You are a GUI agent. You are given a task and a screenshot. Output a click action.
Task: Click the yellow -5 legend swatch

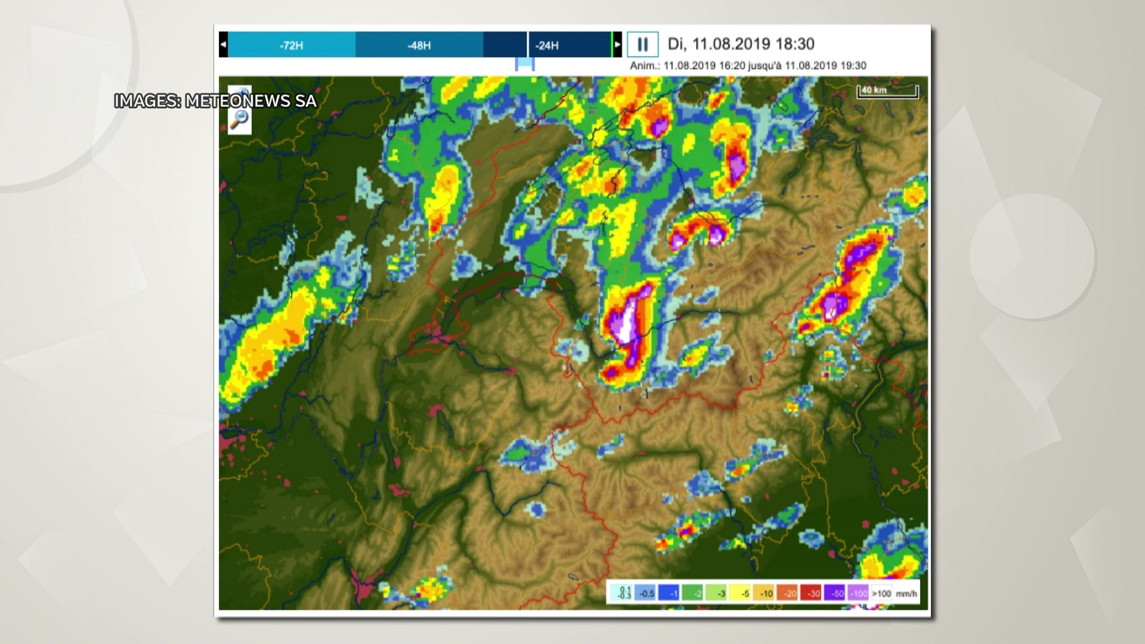740,592
